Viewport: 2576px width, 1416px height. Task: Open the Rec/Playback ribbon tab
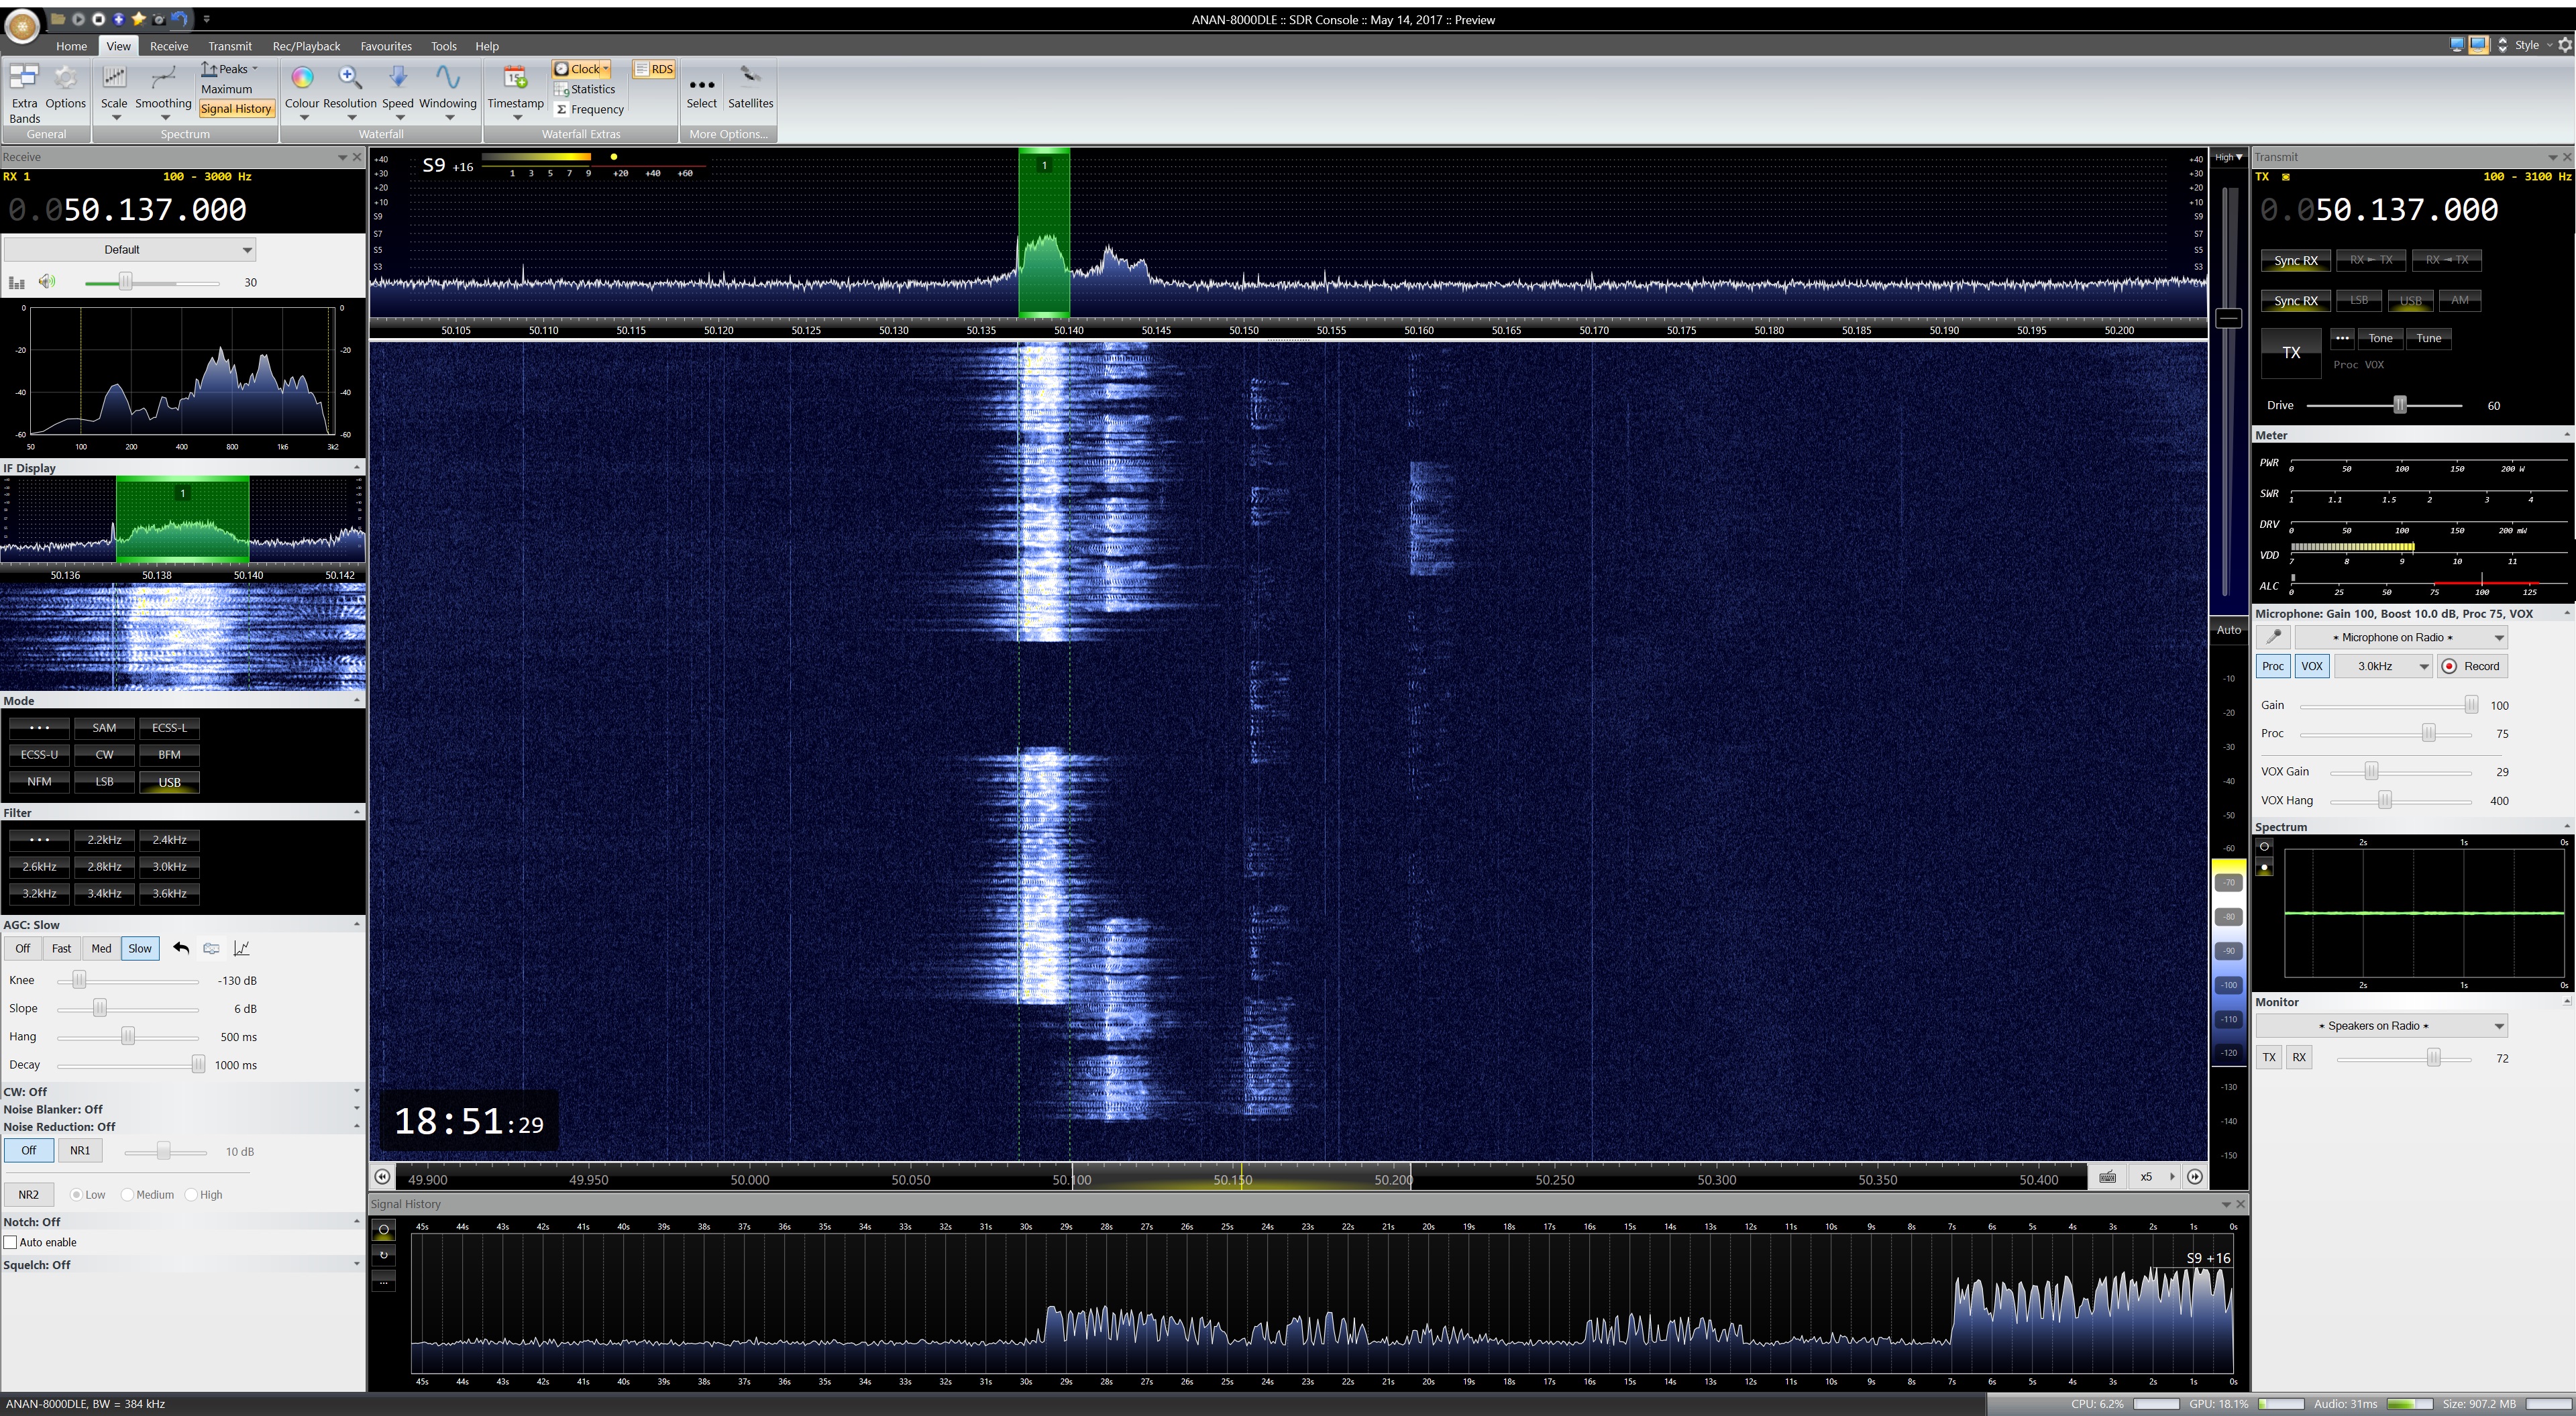click(x=306, y=46)
